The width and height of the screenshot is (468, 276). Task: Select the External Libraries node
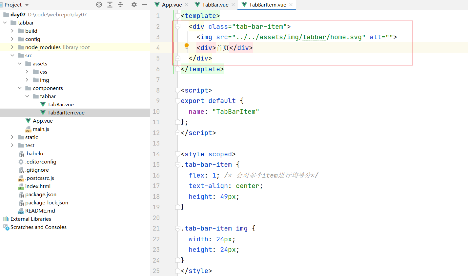31,219
